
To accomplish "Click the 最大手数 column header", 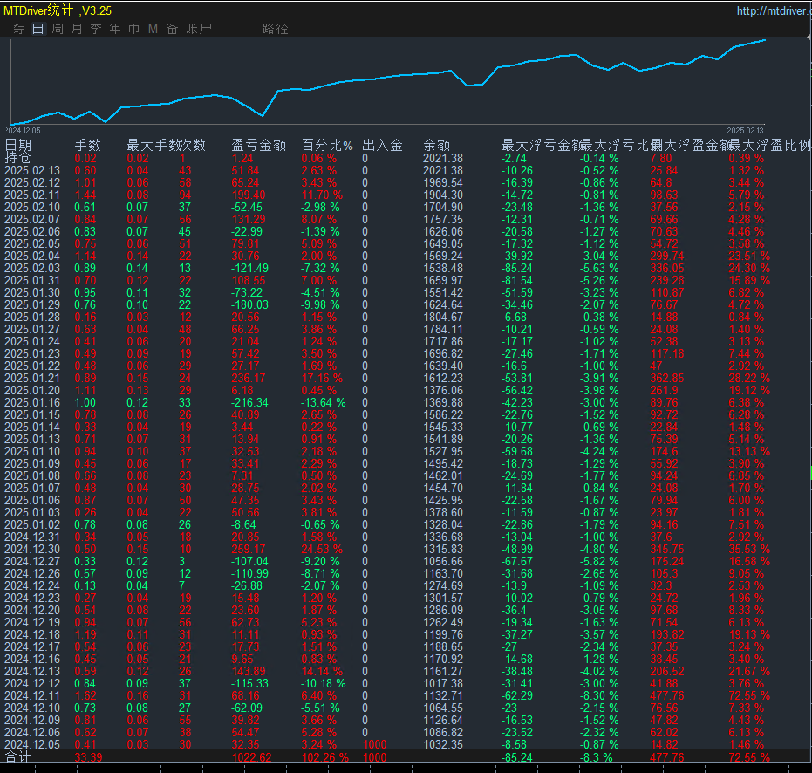I will tap(153, 145).
